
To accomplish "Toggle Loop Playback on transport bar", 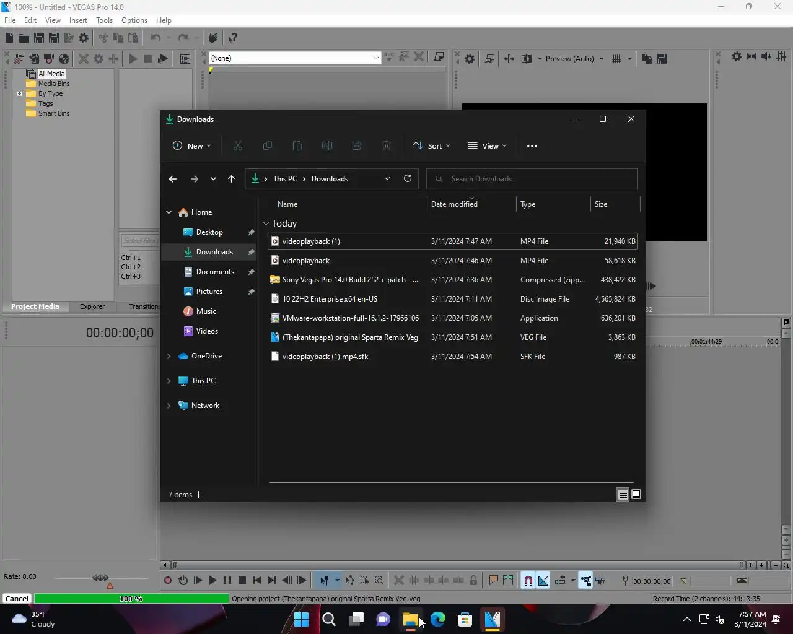I will [x=183, y=580].
